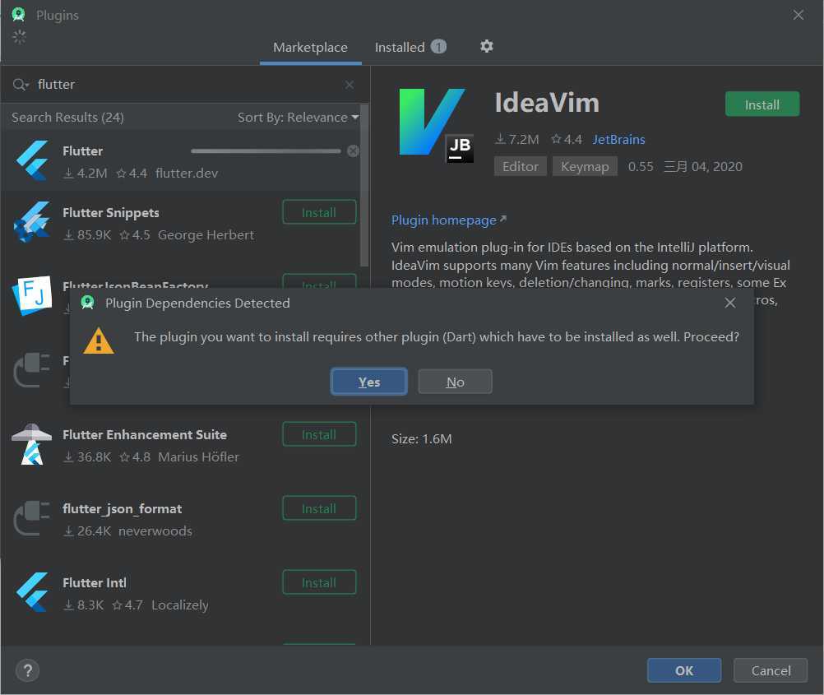Click the IdeaVim logo icon
The image size is (824, 695).
[435, 125]
